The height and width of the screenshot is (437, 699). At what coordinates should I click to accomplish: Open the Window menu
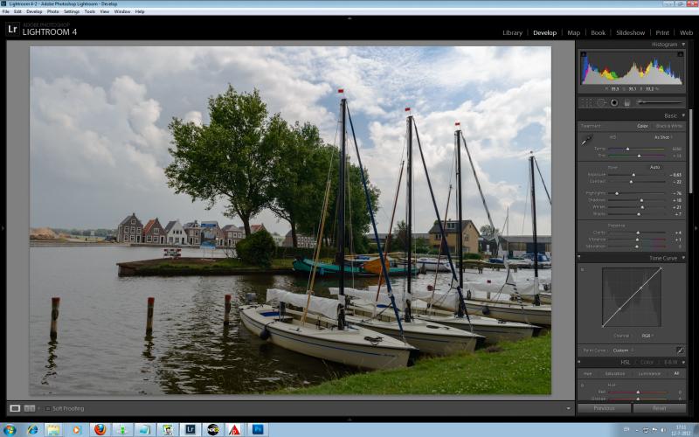tap(122, 11)
